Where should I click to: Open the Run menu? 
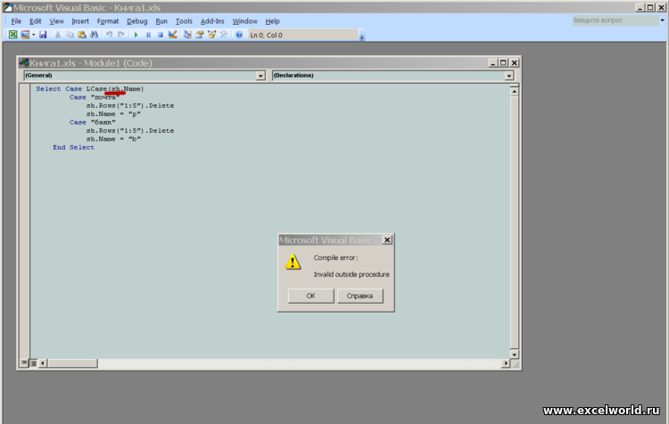(x=161, y=20)
